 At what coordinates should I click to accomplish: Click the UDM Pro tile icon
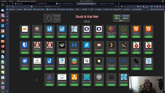point(49,29)
